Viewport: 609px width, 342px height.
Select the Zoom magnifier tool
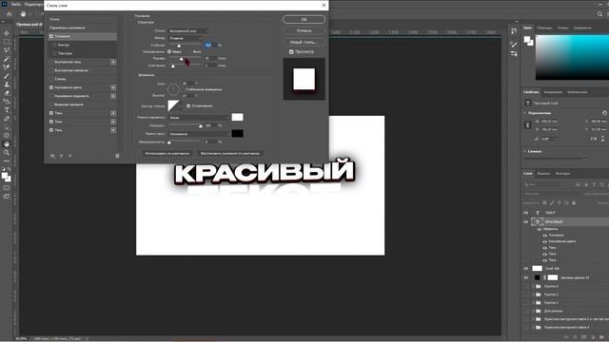coord(7,152)
